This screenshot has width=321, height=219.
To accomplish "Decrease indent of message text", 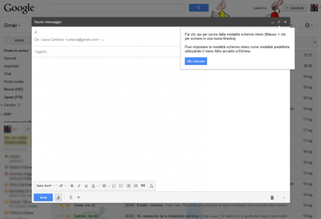I will click(x=128, y=186).
